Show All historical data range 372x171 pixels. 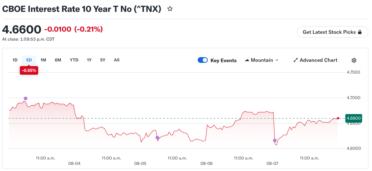click(x=116, y=60)
